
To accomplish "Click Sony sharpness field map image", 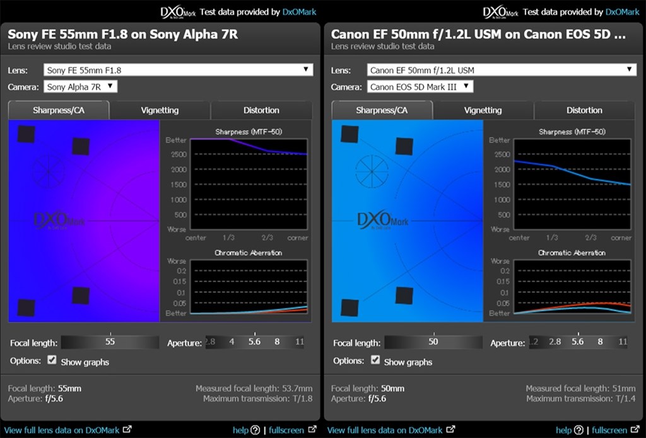I will (x=84, y=221).
